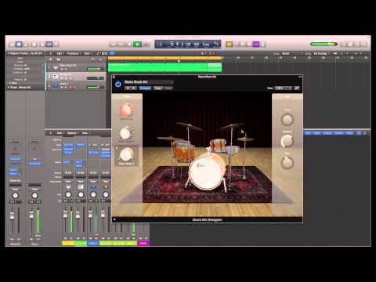This screenshot has width=376, height=282.
Task: Expand the Track Retro Rock Kit disclosure
Action: (9, 87)
